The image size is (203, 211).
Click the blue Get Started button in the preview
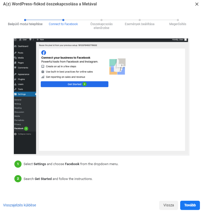pos(75,84)
